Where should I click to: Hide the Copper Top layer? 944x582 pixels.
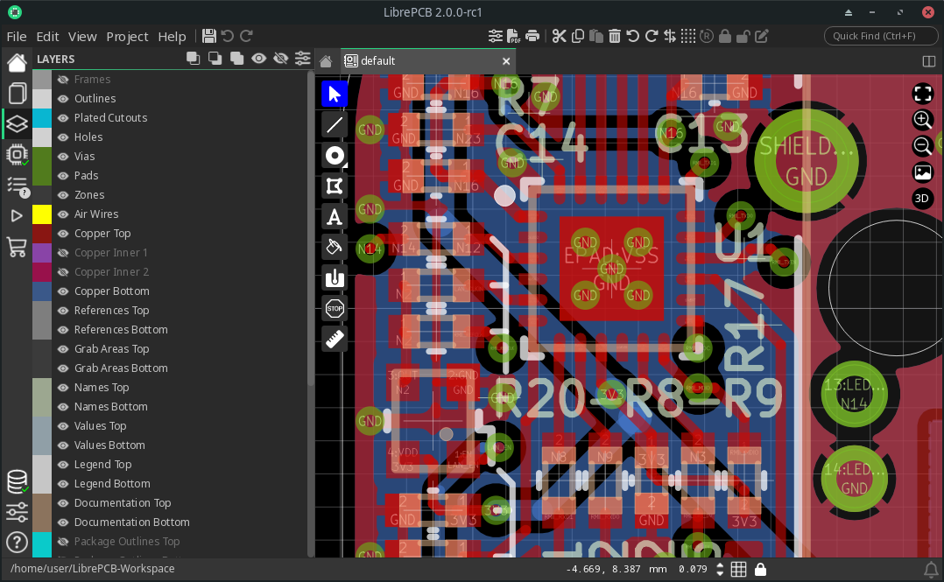tap(63, 234)
